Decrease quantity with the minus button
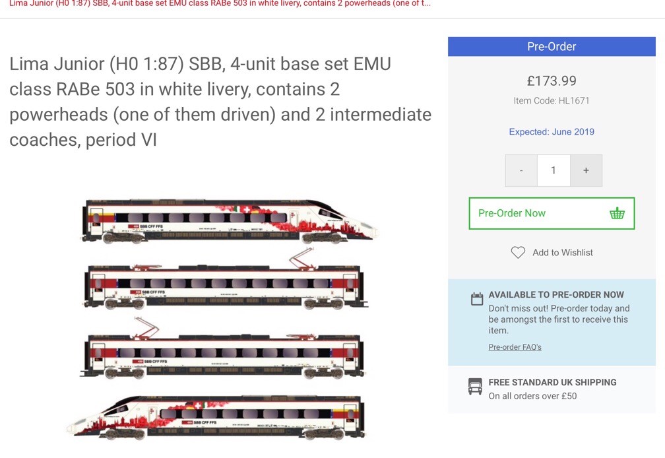665x458 pixels. click(x=521, y=170)
